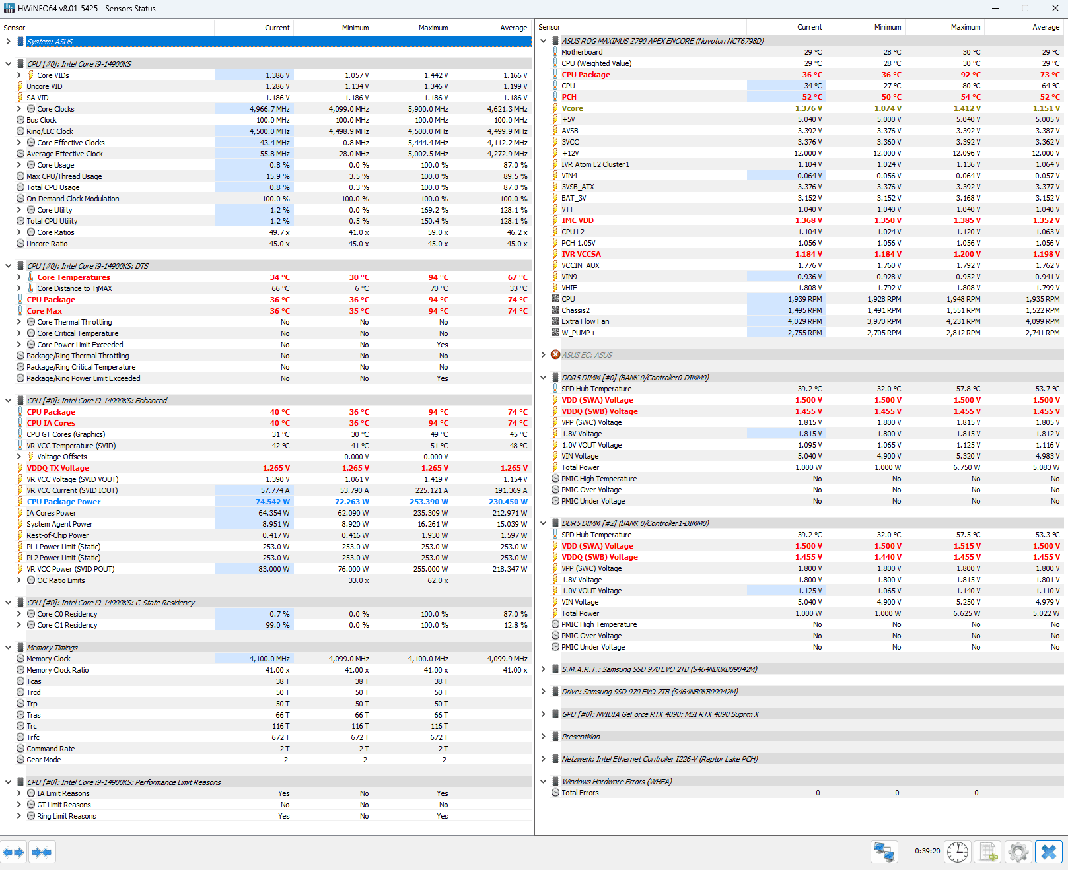The image size is (1068, 870).
Task: Click the right panel Maximum column header
Action: pyautogui.click(x=944, y=27)
